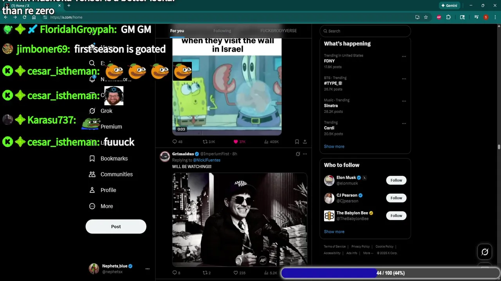Open the browser extensions puzzle icon

coord(449,17)
